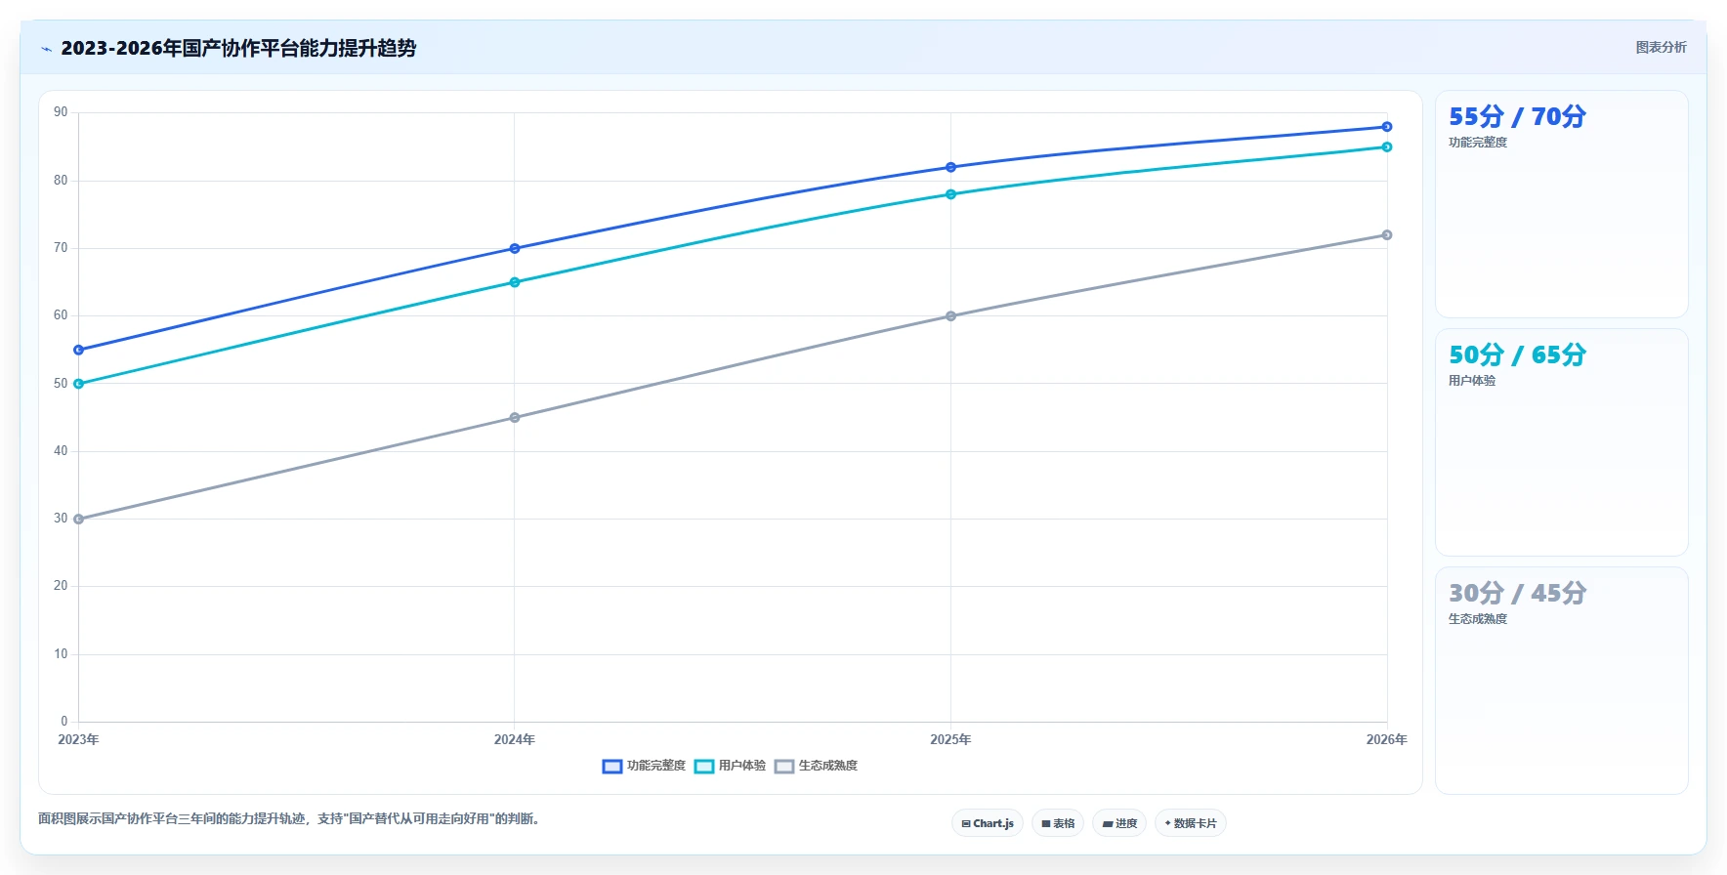The image size is (1727, 875).
Task: Click the chart icon beside the title
Action: (x=46, y=49)
